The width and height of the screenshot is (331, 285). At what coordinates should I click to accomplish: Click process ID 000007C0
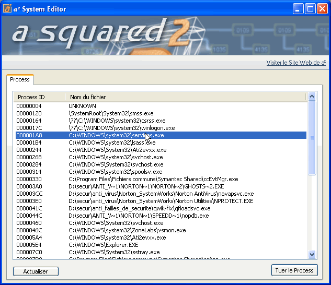pyautogui.click(x=29, y=252)
